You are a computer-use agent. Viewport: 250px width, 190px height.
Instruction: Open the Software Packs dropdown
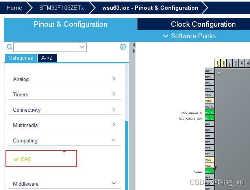pos(189,36)
